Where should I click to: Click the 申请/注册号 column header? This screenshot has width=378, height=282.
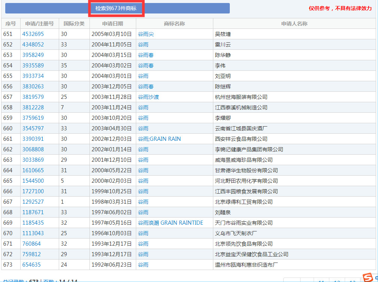[39, 24]
